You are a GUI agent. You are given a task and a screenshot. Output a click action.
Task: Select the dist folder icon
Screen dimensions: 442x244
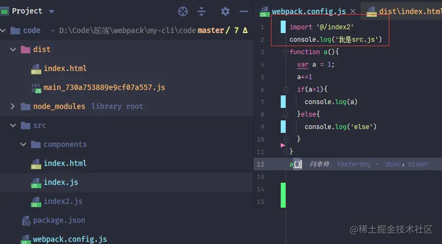(26, 50)
